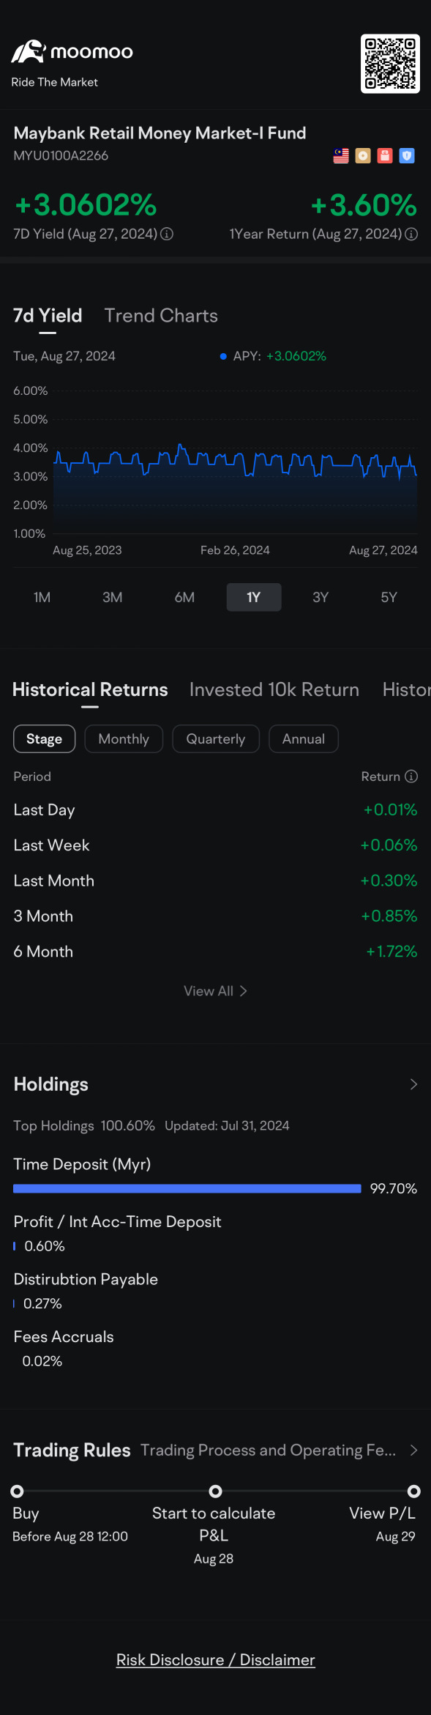Switch to Invested 10k Return tab

click(x=274, y=690)
